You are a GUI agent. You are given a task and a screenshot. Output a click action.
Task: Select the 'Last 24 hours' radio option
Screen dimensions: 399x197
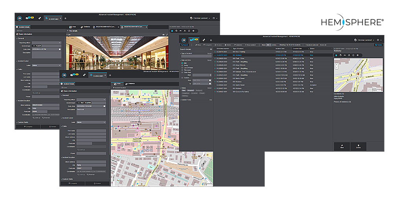click(x=182, y=67)
